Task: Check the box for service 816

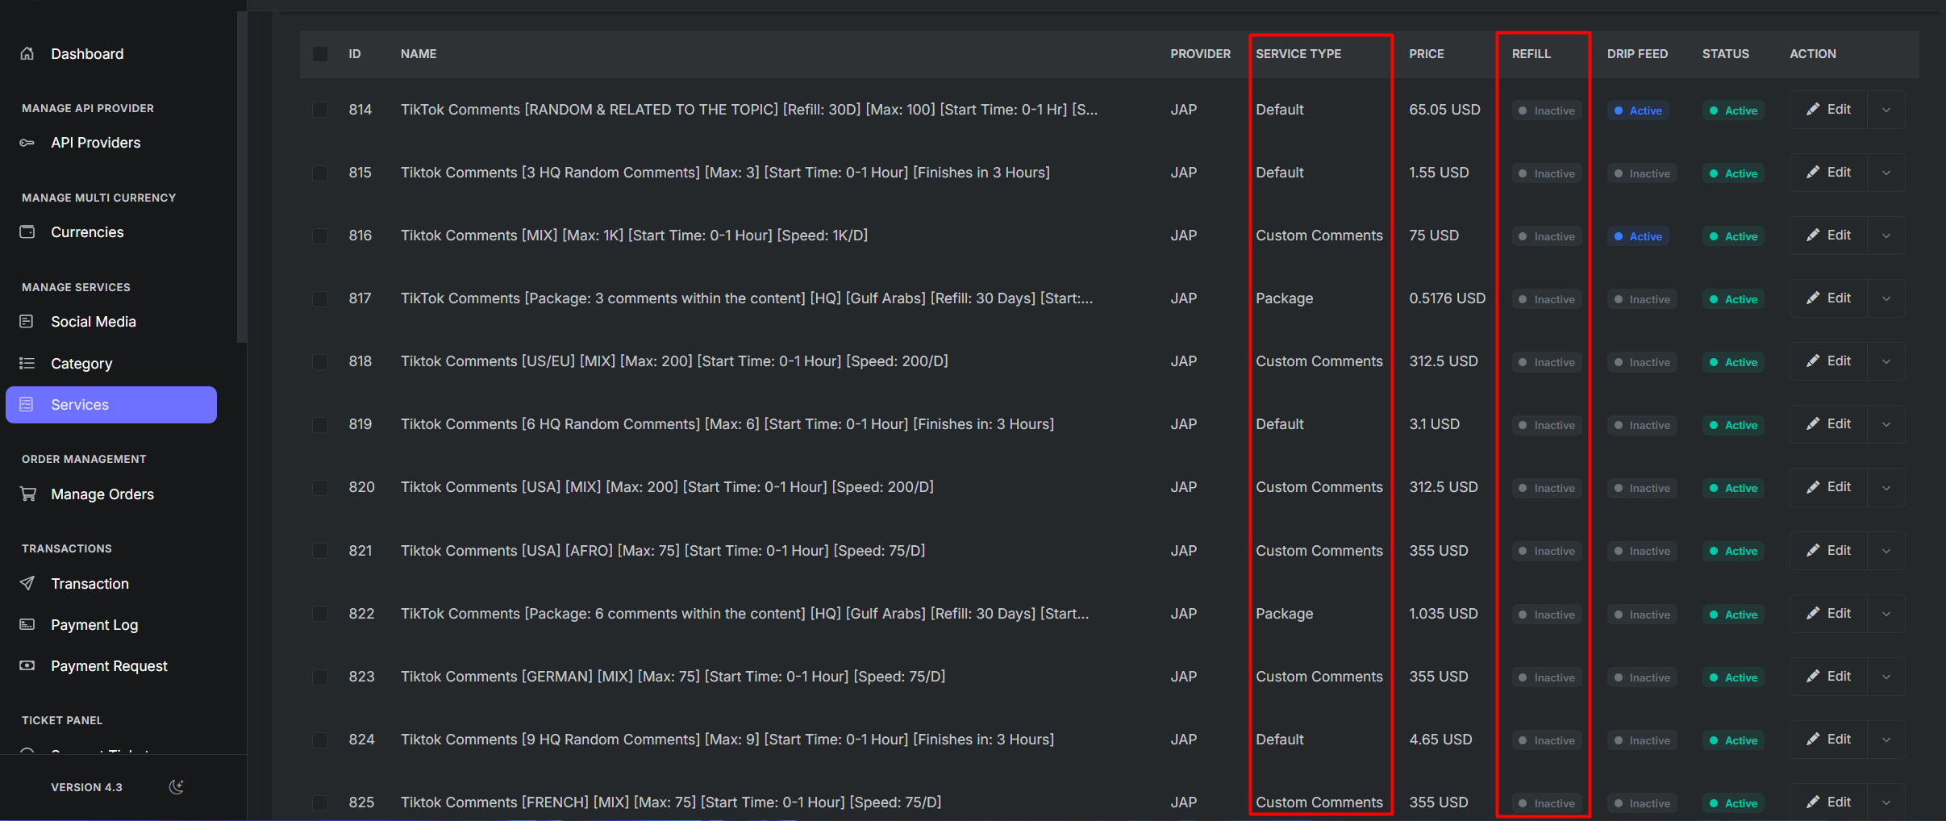Action: tap(320, 235)
